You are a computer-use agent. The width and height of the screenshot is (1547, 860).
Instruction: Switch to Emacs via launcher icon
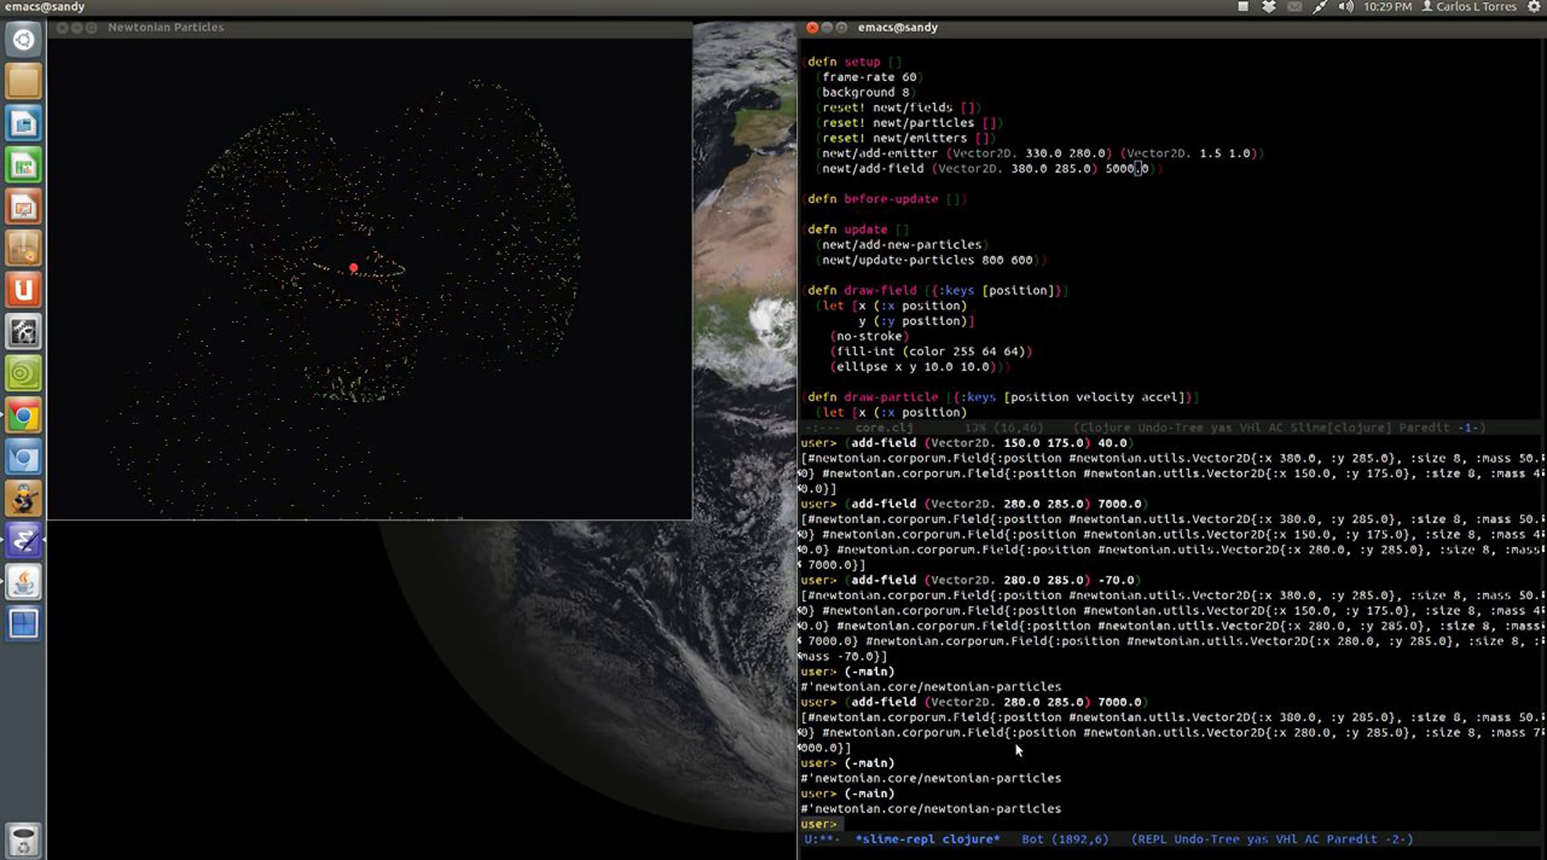coord(23,540)
